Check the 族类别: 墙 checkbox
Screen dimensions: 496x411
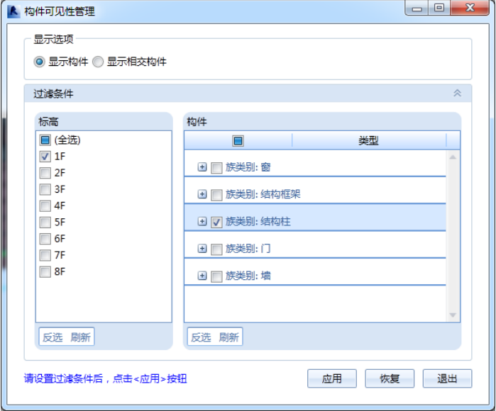(216, 276)
